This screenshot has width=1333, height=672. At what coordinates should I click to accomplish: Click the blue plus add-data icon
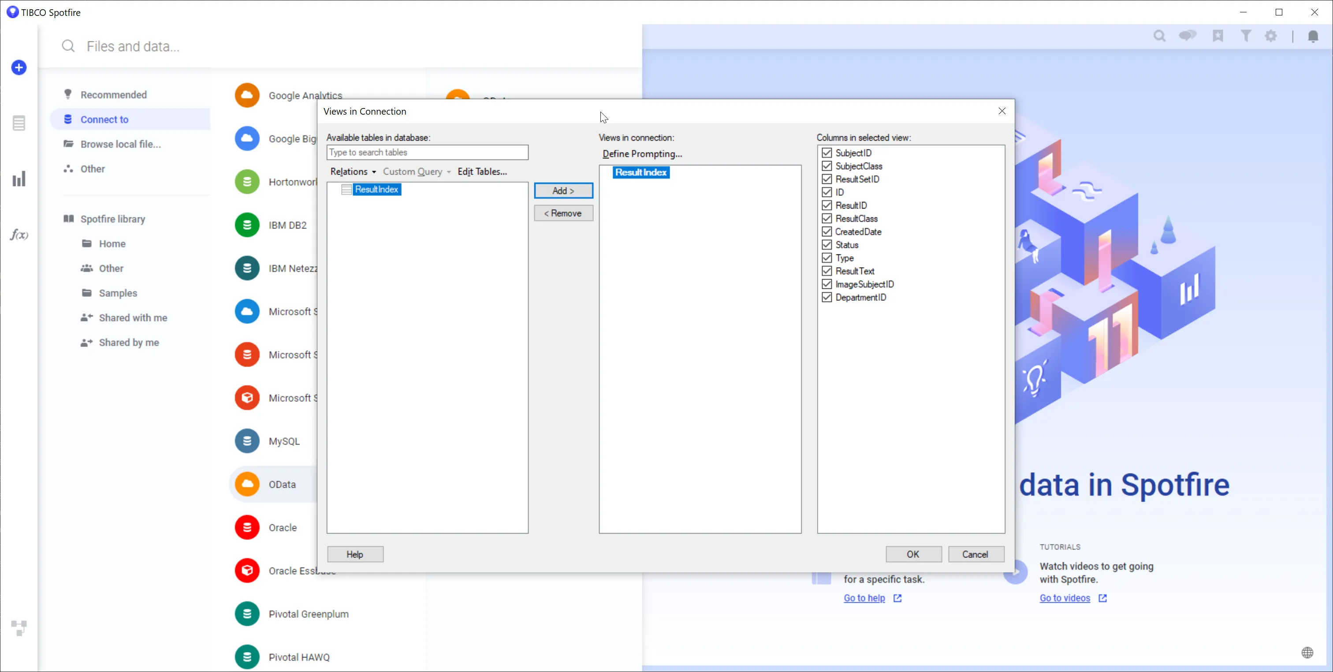19,67
